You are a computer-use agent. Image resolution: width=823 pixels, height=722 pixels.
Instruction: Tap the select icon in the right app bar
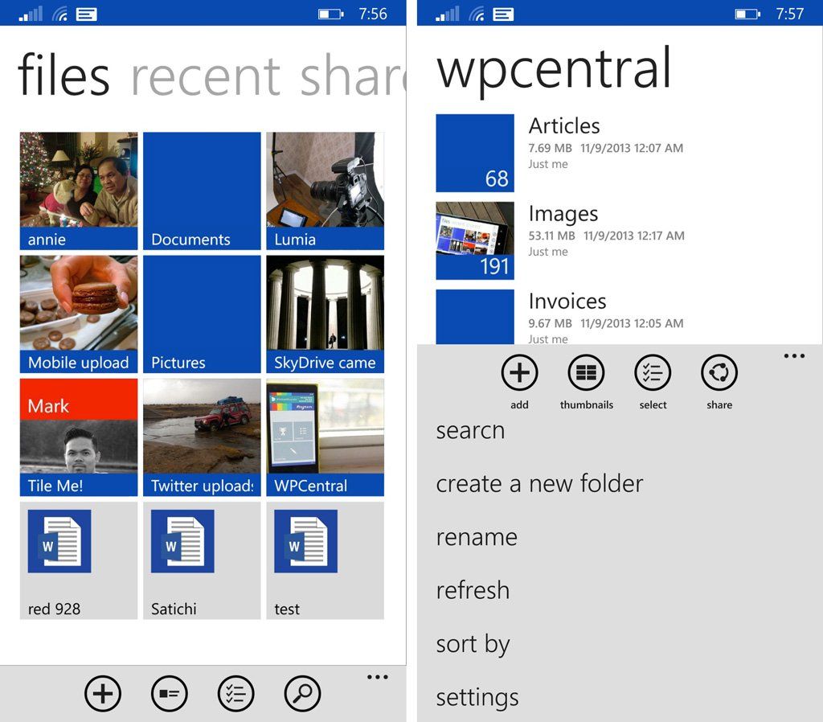[652, 374]
